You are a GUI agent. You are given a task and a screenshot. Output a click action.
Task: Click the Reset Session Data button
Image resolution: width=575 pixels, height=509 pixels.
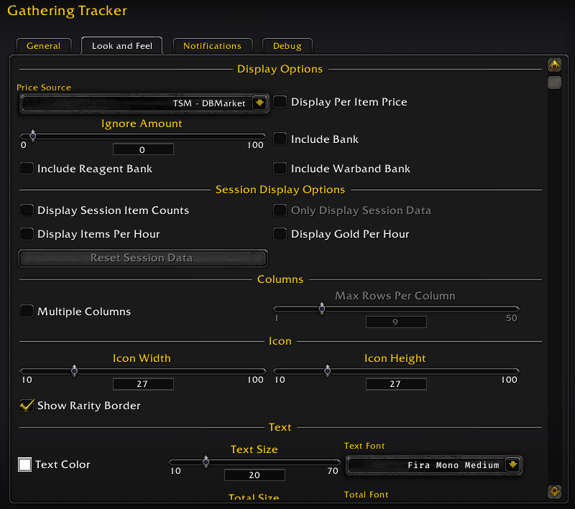point(143,258)
